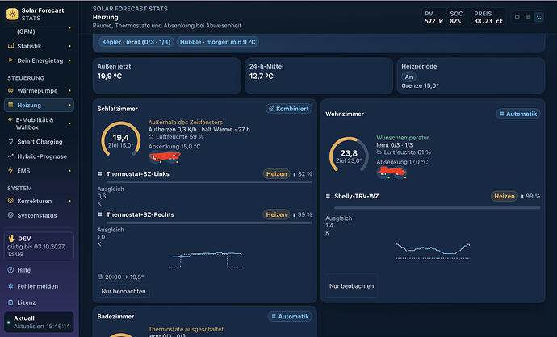Click the gültig bis 03.10.2027 license text
This screenshot has height=337, width=557.
coord(36,250)
